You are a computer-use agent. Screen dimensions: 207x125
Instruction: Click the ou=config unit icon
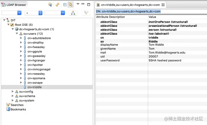pos(17,92)
